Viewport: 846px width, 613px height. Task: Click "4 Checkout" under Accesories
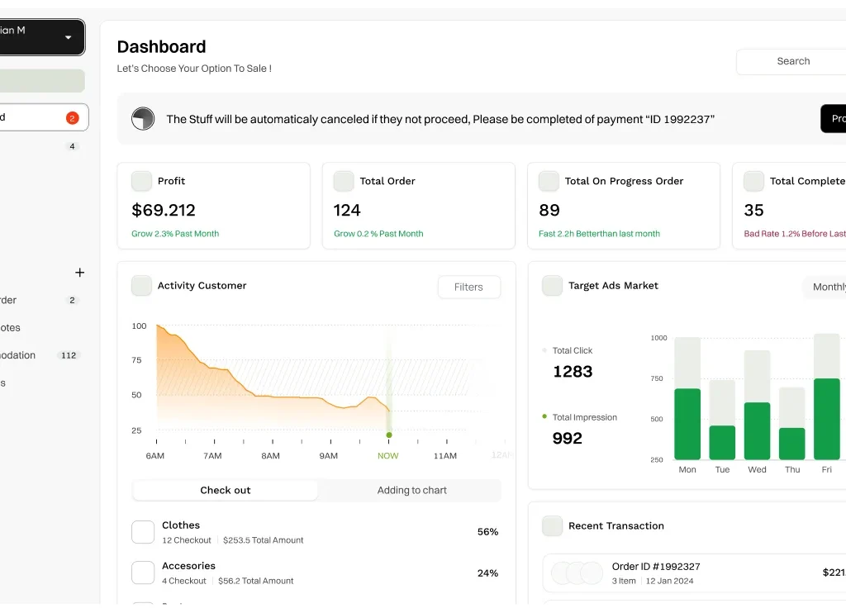tap(184, 581)
